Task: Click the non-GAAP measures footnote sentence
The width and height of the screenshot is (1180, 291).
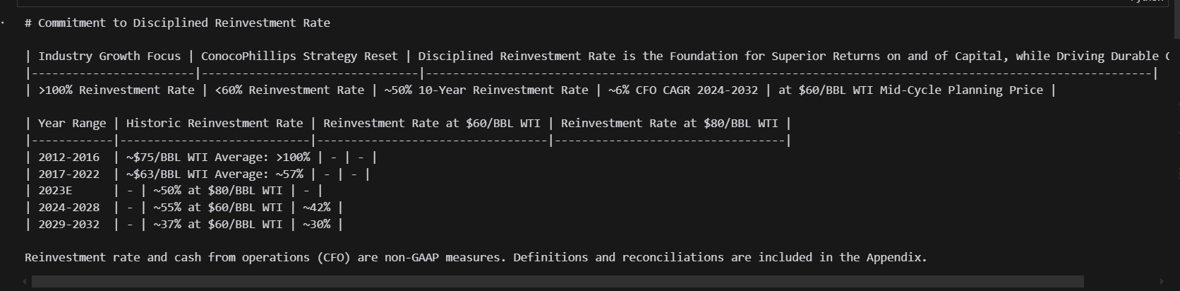Action: pyautogui.click(x=476, y=257)
